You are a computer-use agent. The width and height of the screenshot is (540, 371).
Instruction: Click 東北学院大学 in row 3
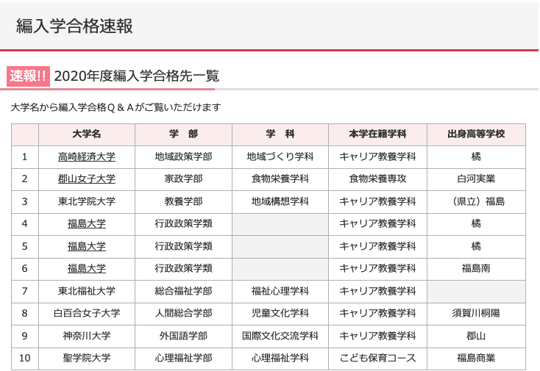point(86,201)
